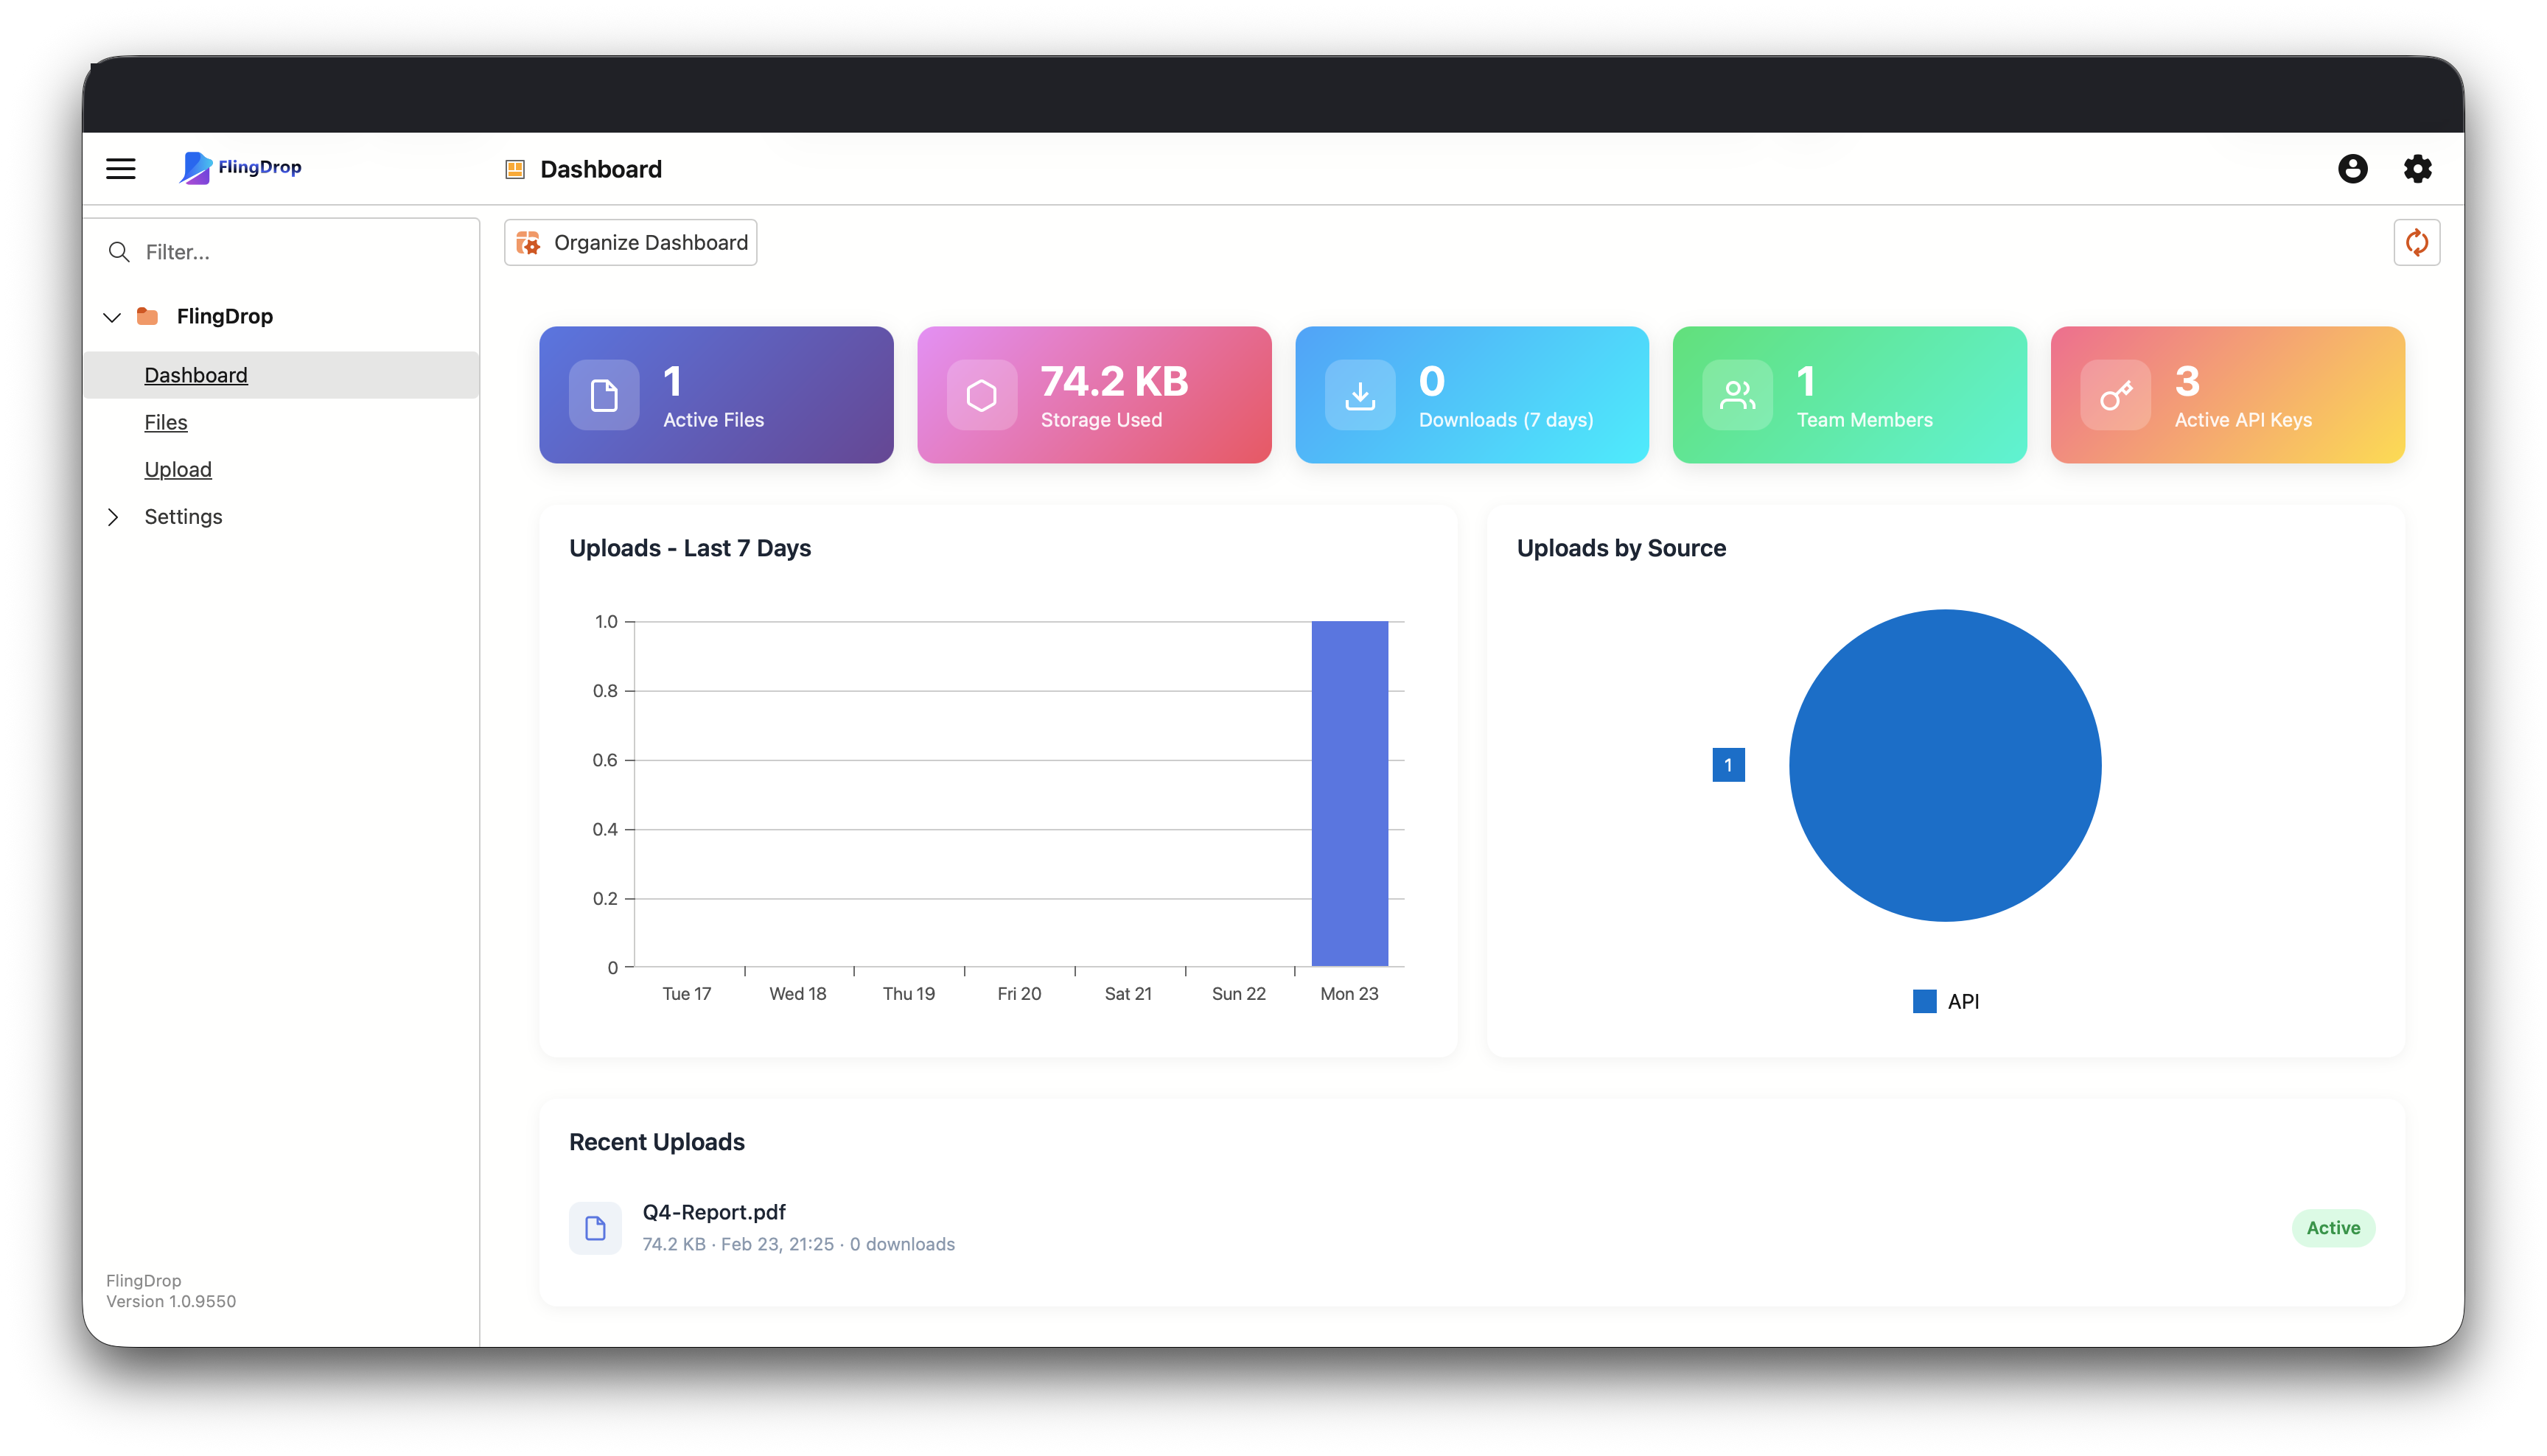The height and width of the screenshot is (1456, 2547).
Task: Toggle the Active status badge on Q4-Report.pdf
Action: coord(2333,1228)
